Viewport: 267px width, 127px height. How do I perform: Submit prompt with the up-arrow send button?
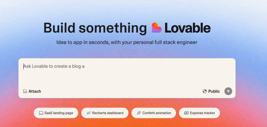pos(228,91)
